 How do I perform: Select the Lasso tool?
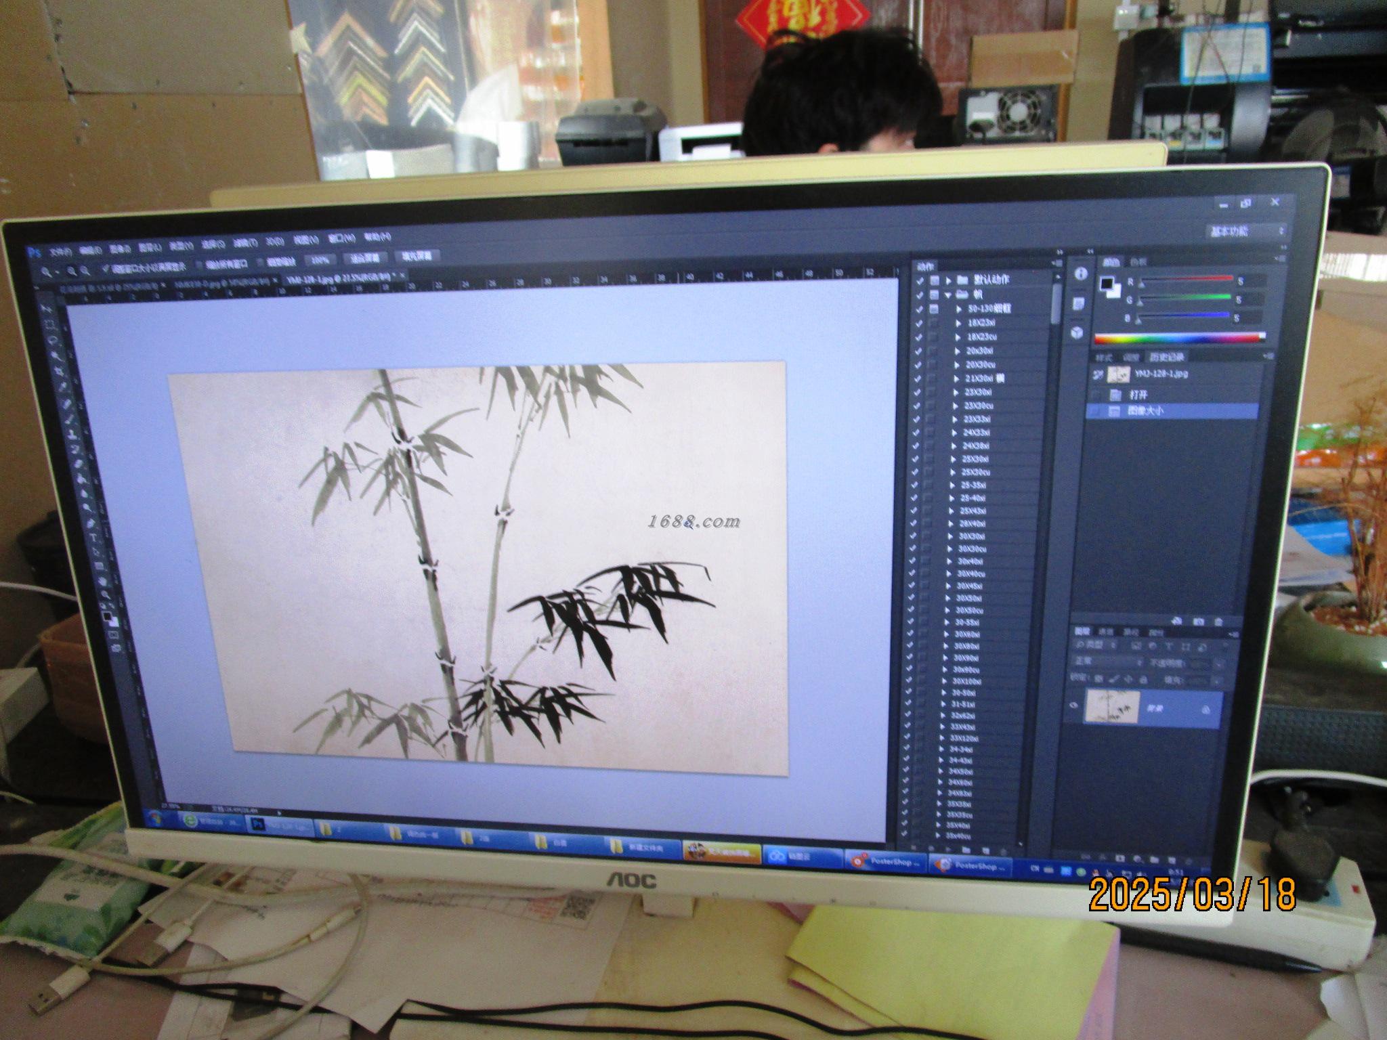(53, 341)
